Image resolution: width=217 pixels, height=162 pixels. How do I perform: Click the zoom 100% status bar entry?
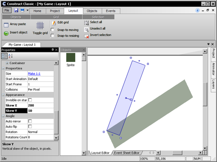147,159
